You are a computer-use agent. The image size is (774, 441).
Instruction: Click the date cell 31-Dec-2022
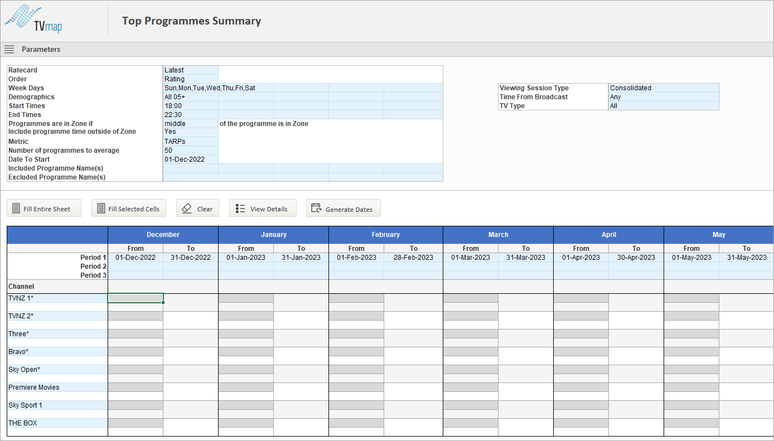[x=191, y=258]
